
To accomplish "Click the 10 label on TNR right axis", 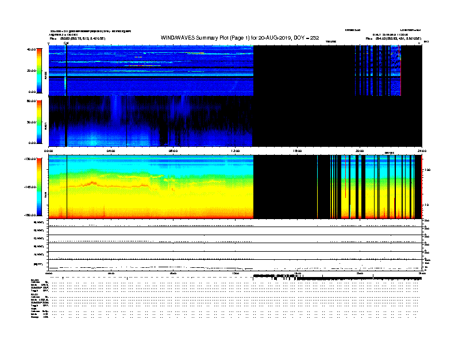I will click(427, 205).
